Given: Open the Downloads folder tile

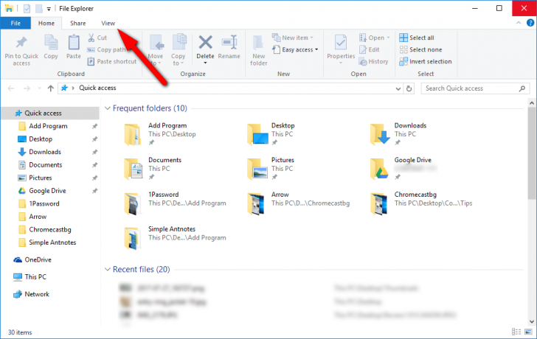Looking at the screenshot, I should point(398,134).
